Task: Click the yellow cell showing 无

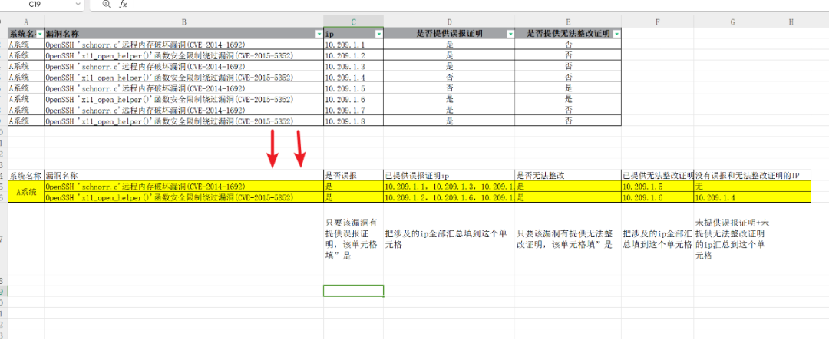Action: click(732, 187)
